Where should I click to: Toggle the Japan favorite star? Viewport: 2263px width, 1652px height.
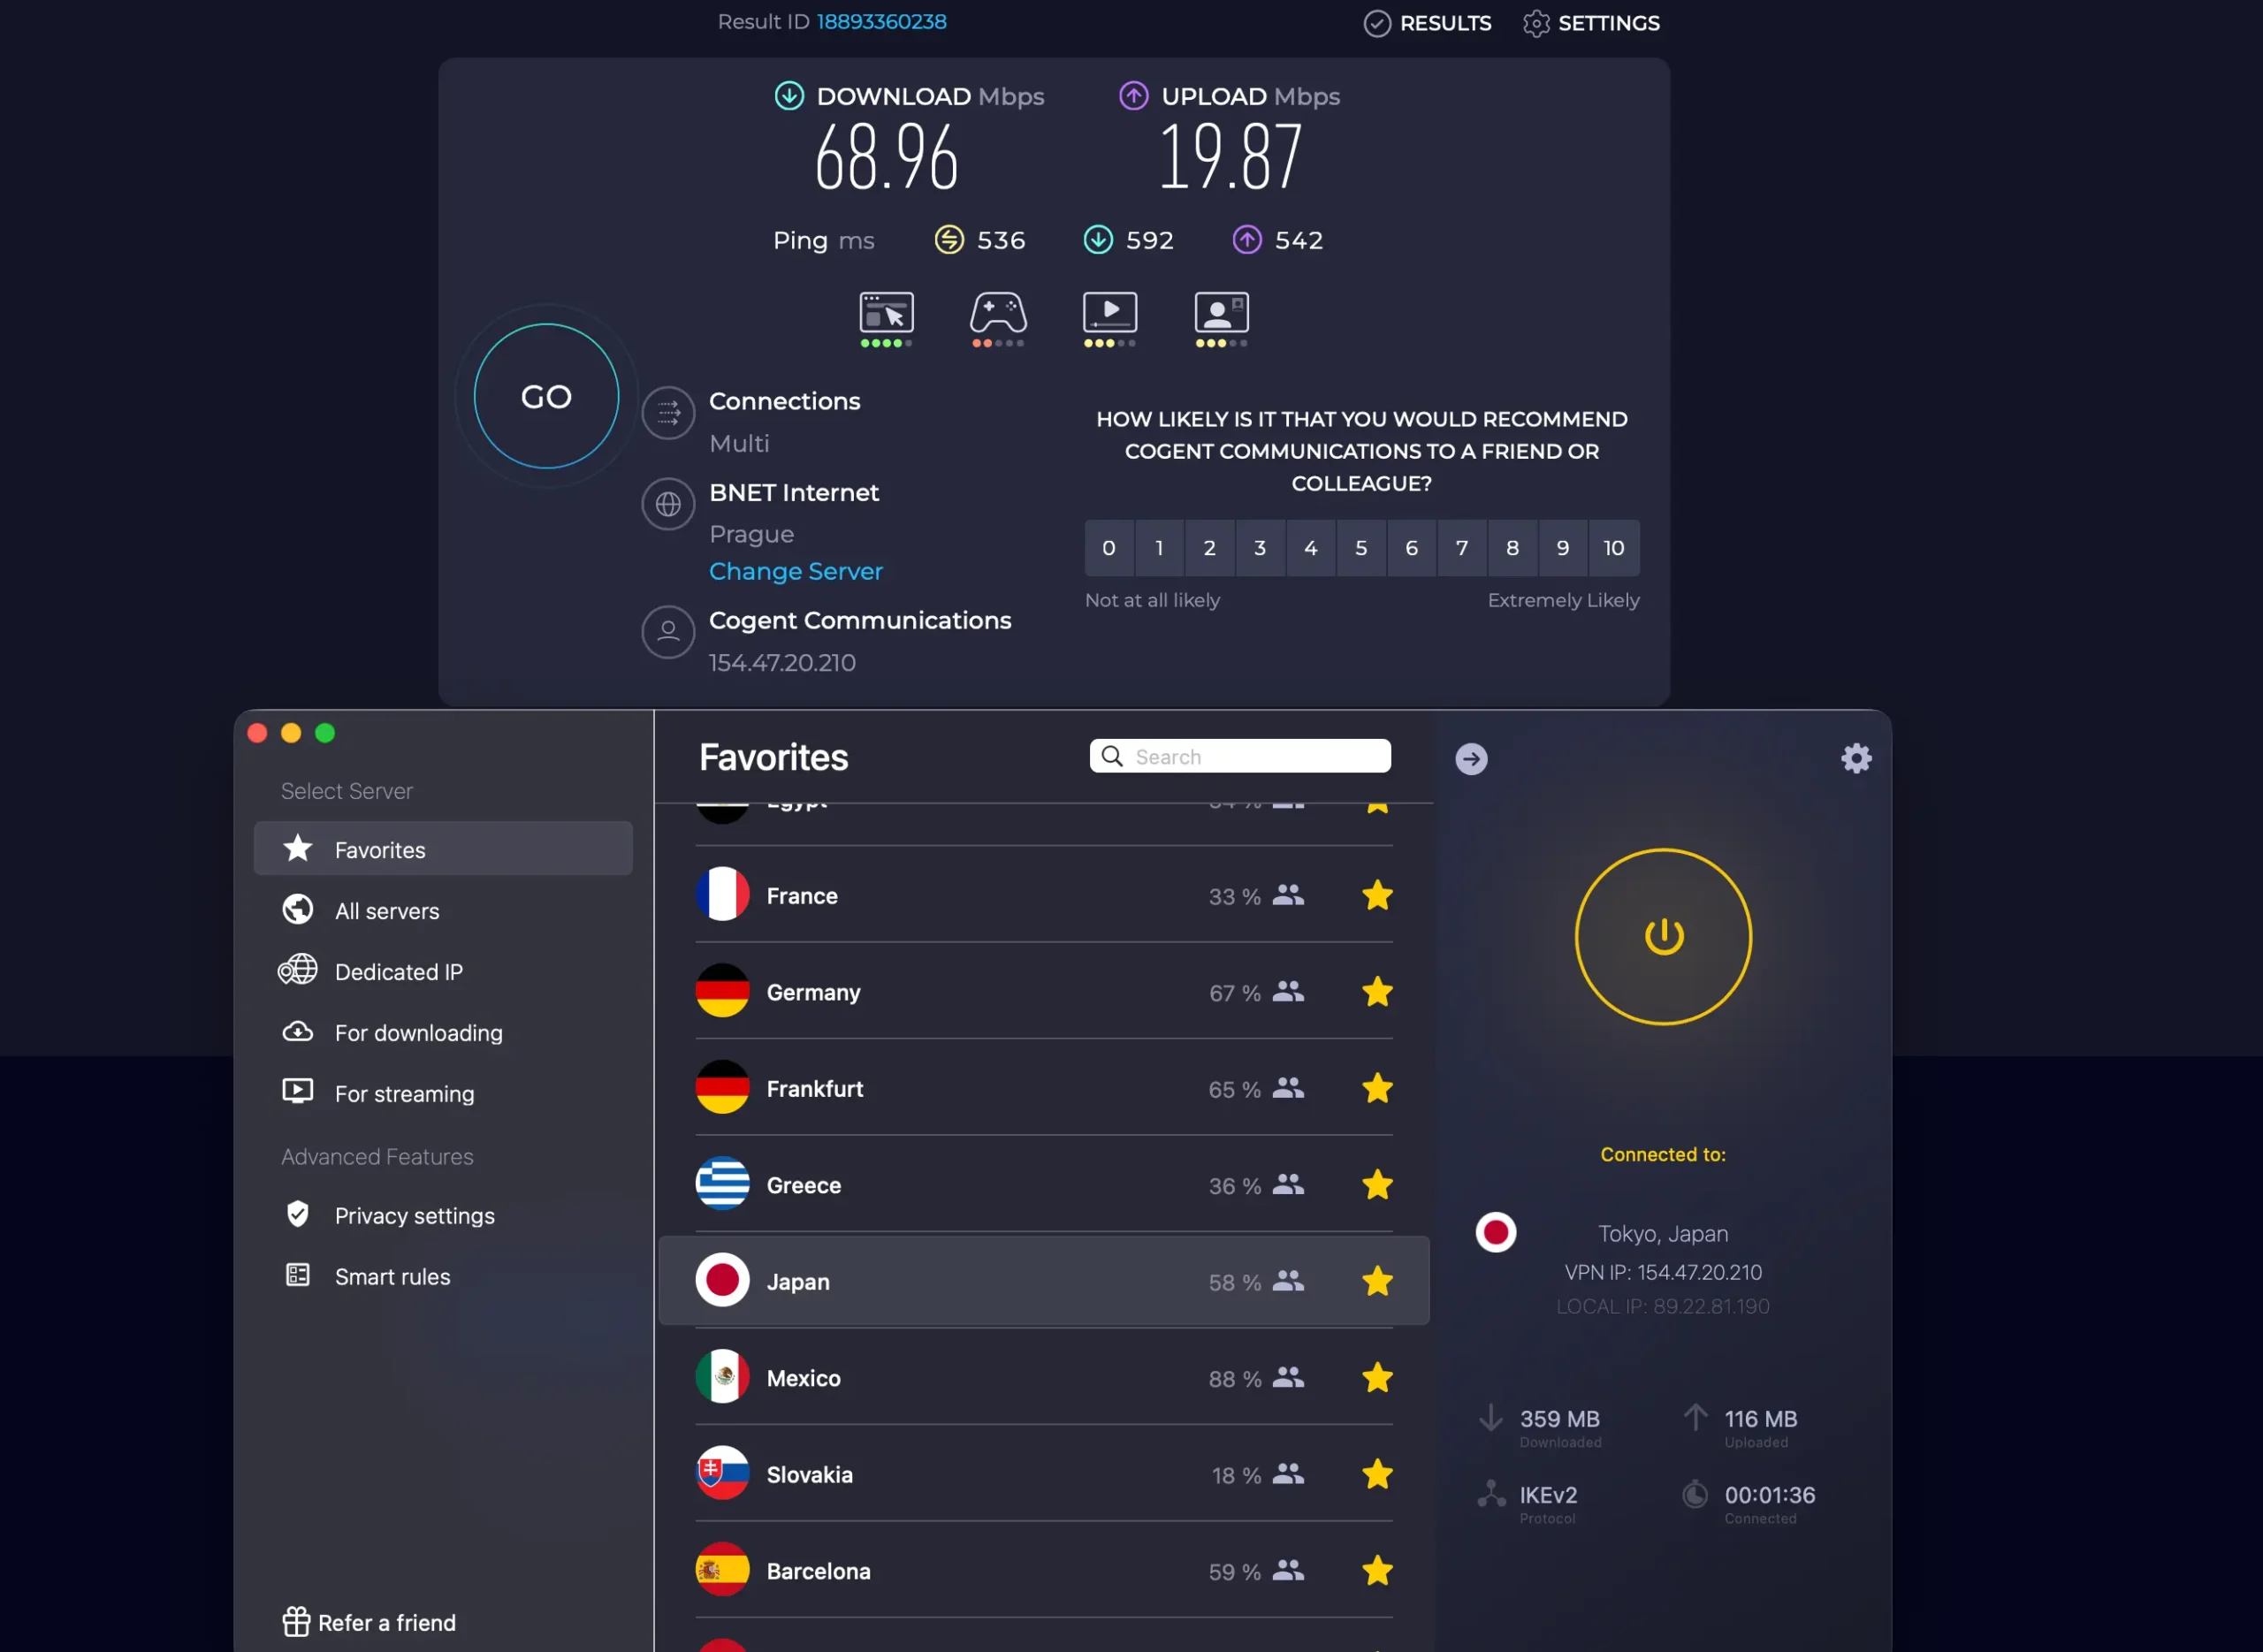[x=1377, y=1281]
